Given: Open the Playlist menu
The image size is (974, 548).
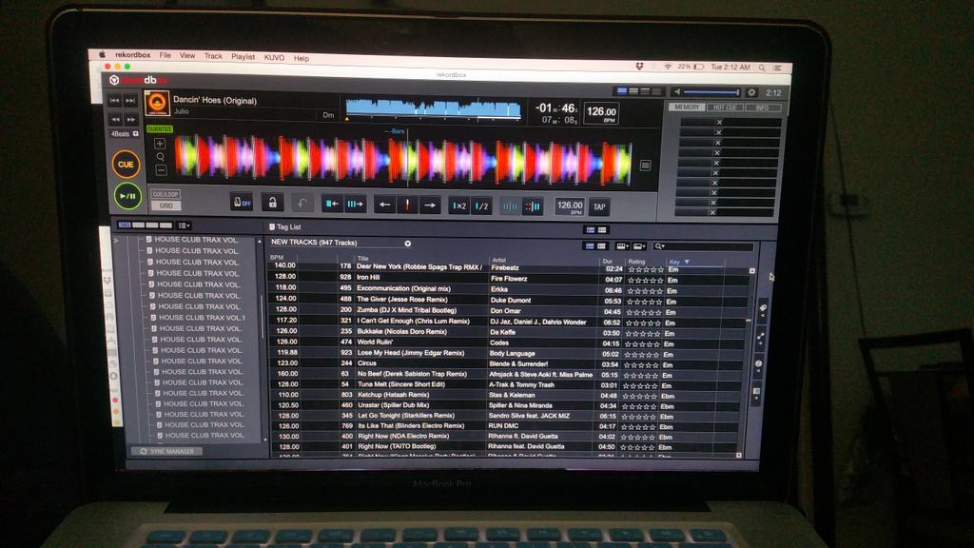Looking at the screenshot, I should (x=243, y=56).
